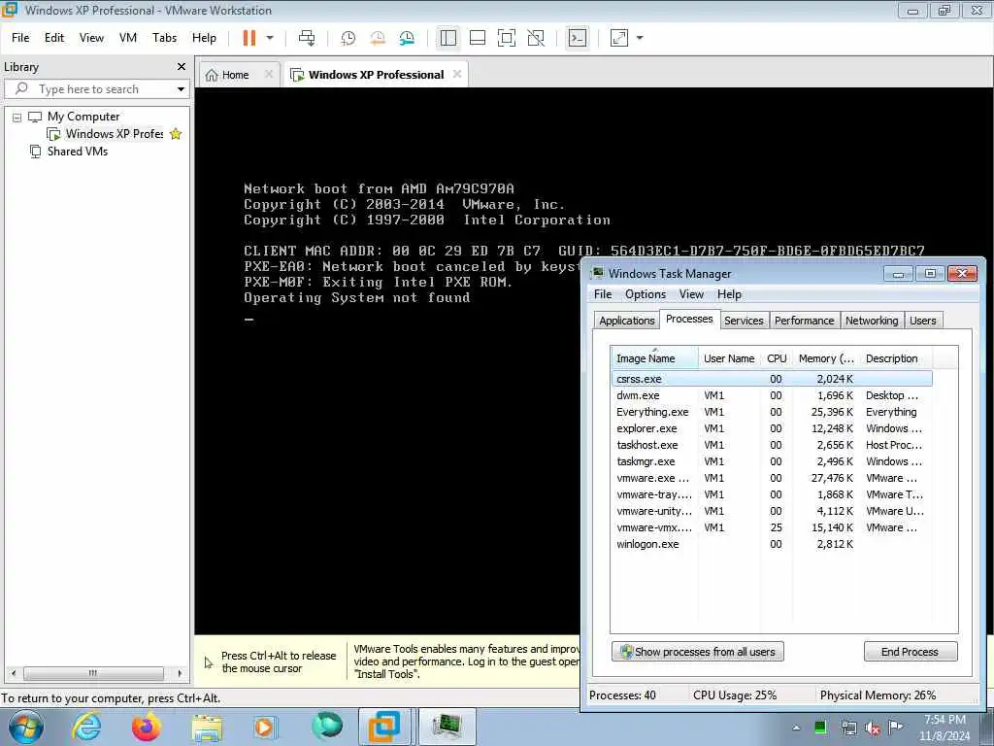Screen dimensions: 994x746
Task: Click the Unity mode toolbar icon
Action: 536,38
